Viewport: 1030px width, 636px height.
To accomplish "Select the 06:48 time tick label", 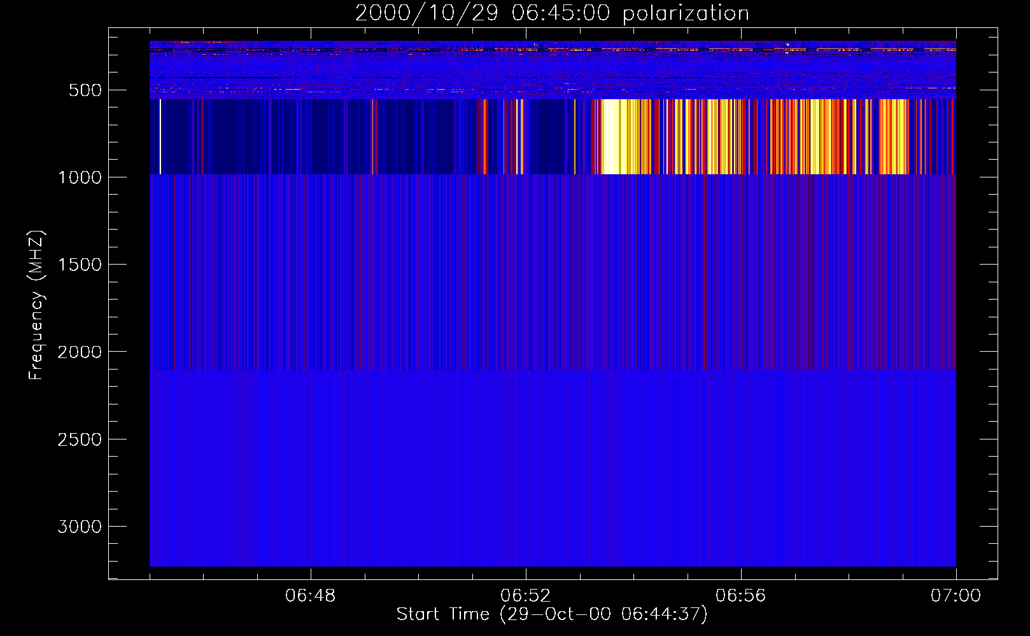I will click(310, 596).
